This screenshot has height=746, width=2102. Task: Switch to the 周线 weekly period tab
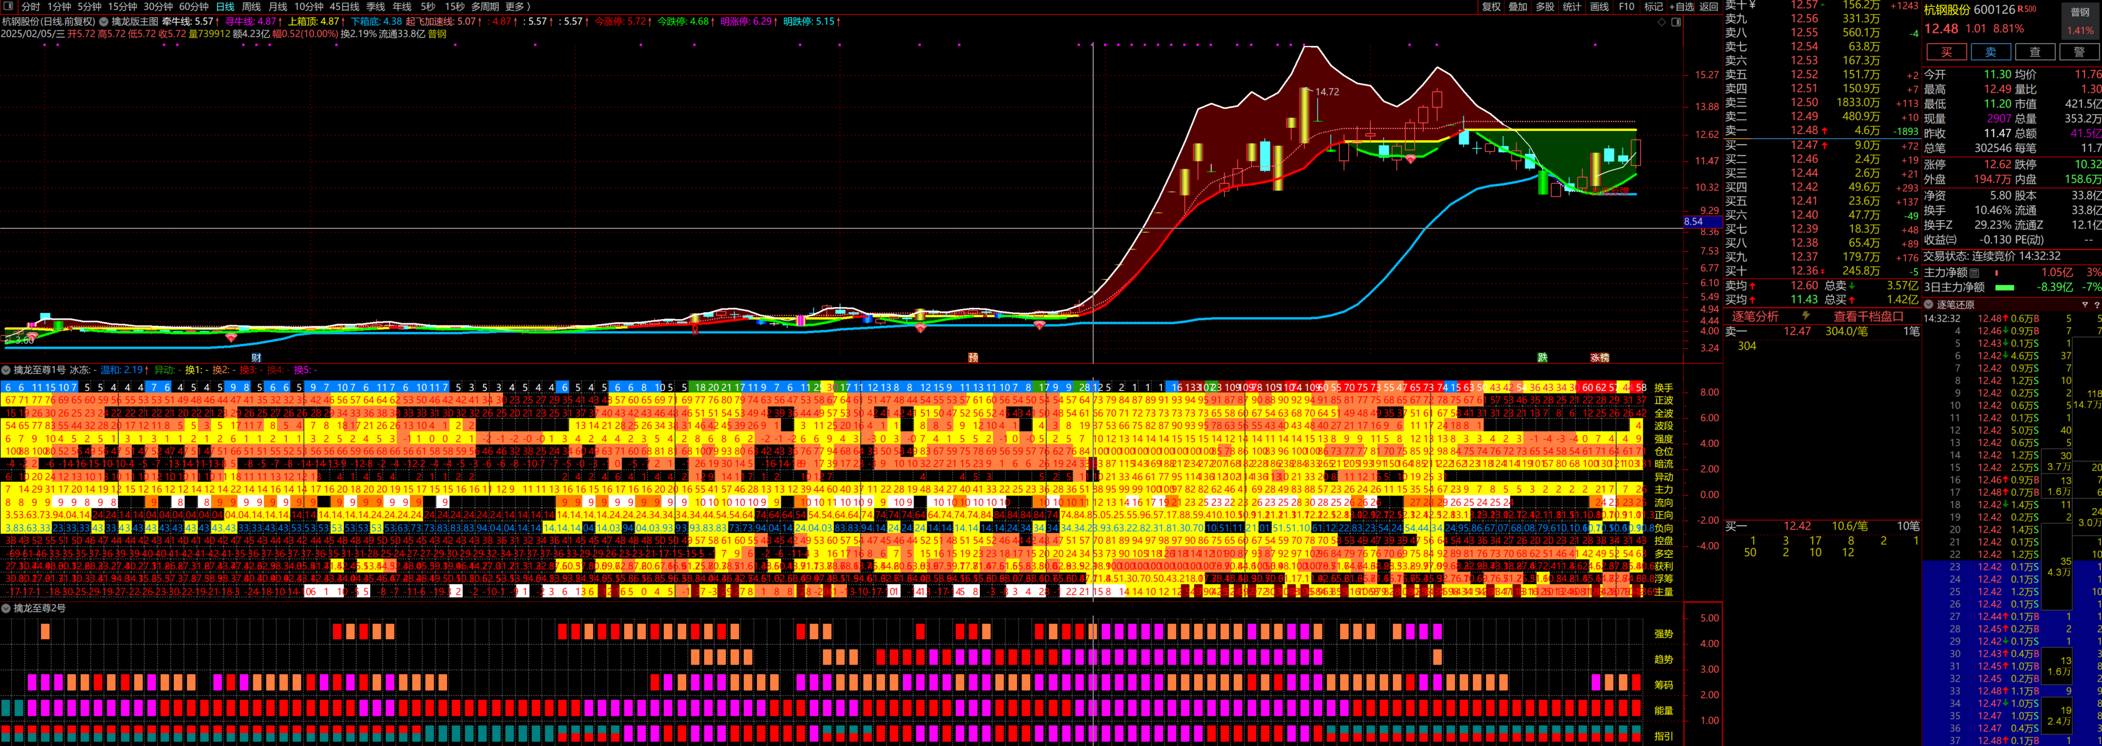click(x=251, y=7)
